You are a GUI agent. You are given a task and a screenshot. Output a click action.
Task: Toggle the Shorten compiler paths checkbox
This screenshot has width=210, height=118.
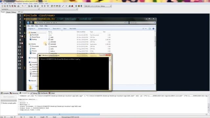pos(2,103)
